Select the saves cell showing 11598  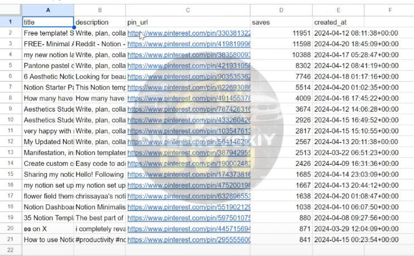[x=281, y=44]
